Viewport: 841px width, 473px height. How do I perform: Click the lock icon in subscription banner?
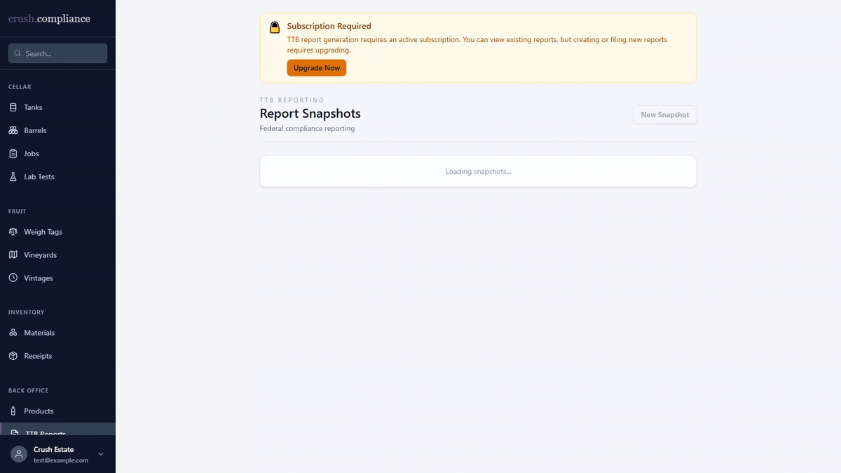(x=275, y=27)
